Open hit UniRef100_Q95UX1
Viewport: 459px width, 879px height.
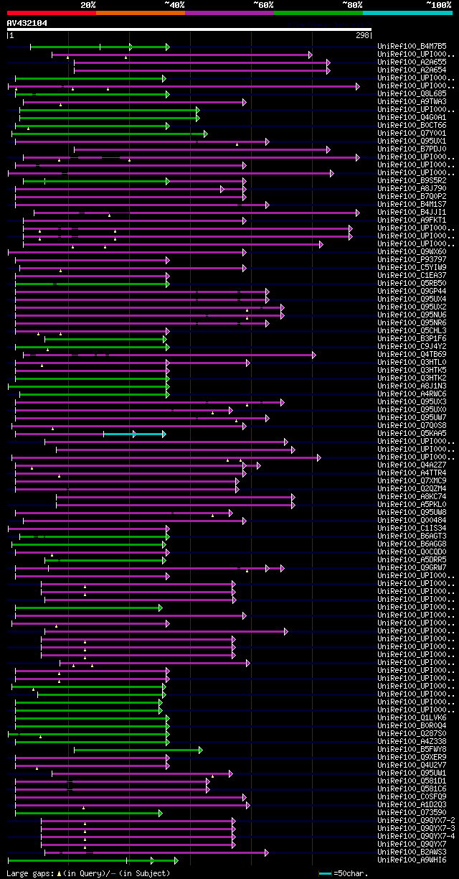[412, 141]
